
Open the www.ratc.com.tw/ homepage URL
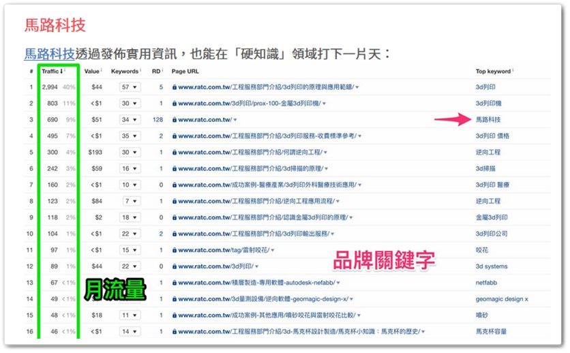(205, 120)
